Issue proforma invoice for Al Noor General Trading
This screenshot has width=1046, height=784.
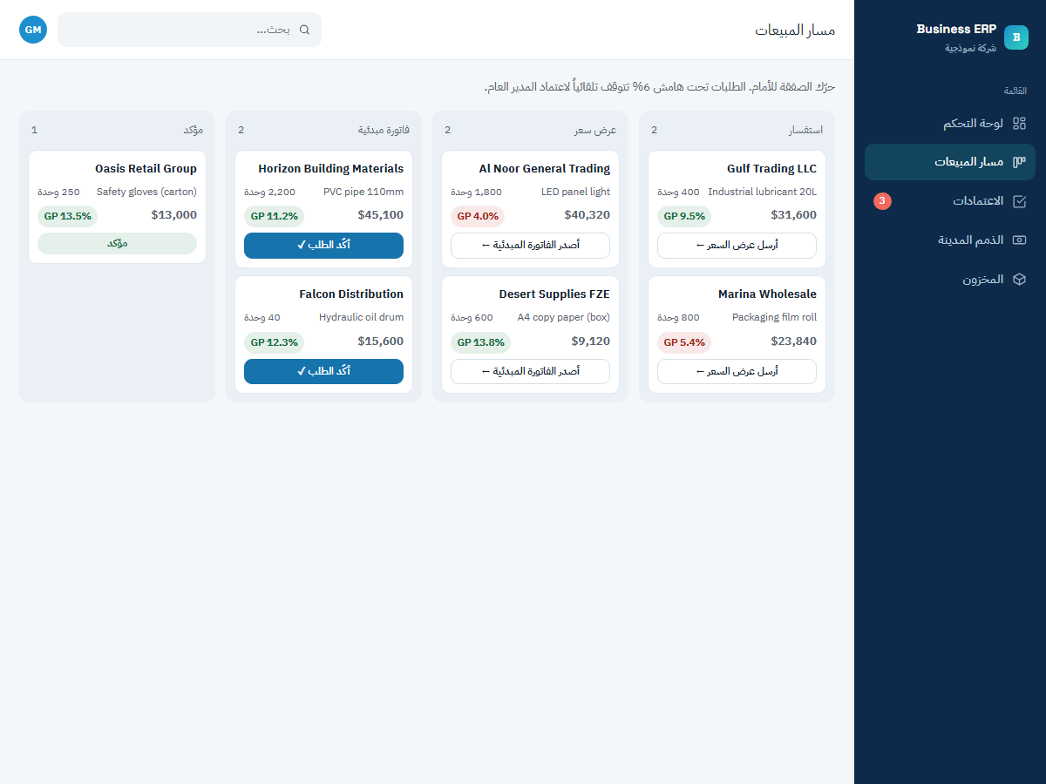[x=530, y=246]
